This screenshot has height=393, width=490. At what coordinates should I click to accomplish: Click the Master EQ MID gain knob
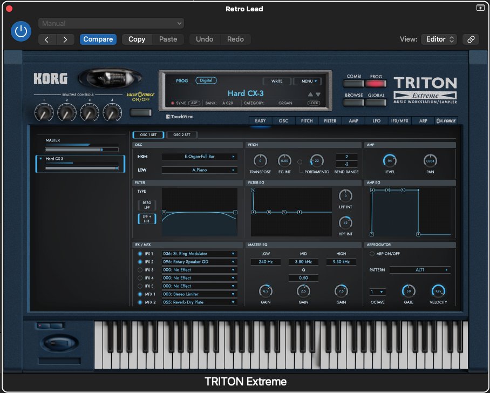point(303,291)
